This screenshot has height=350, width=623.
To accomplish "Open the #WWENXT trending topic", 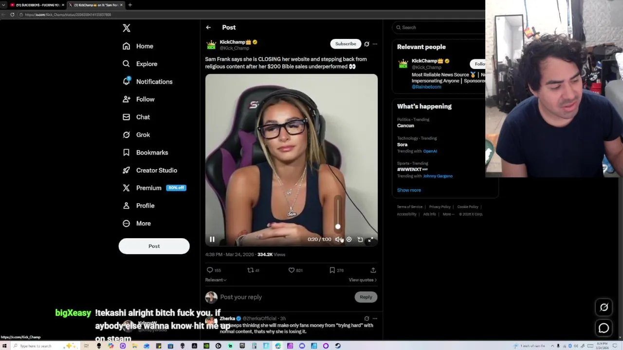I will click(x=412, y=170).
